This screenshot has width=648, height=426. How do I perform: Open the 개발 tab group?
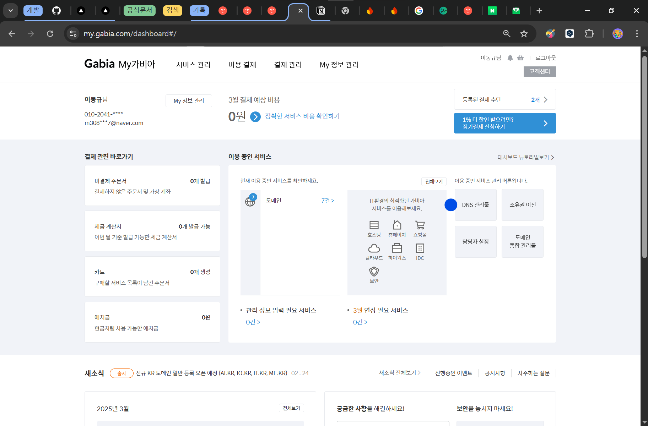(33, 10)
